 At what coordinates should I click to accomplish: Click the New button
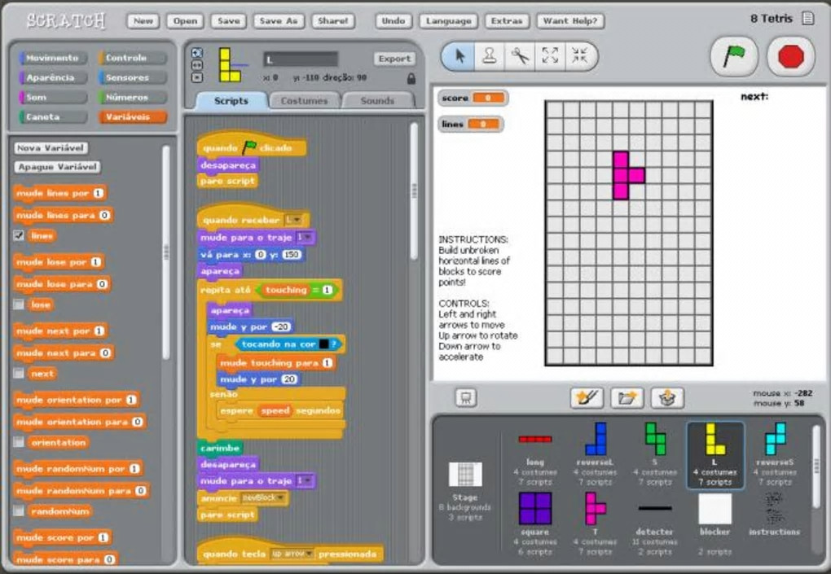tap(143, 20)
